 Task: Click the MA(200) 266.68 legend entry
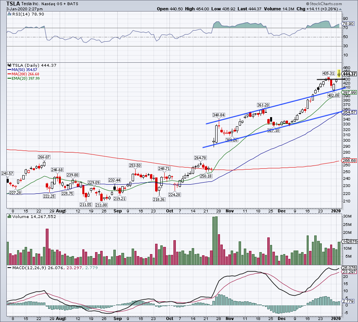[25, 74]
